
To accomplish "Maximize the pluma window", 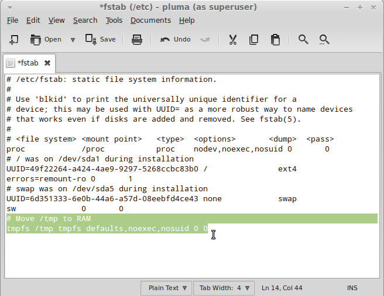I will click(360, 8).
